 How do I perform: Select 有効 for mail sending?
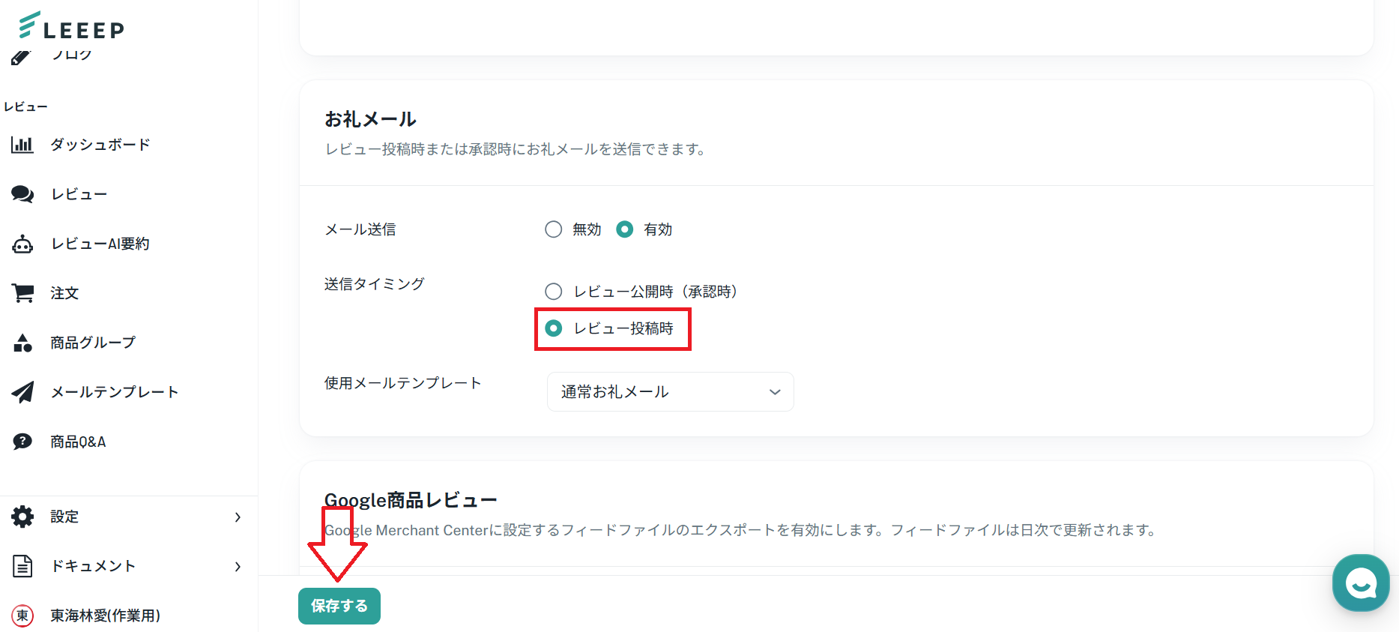(x=625, y=229)
